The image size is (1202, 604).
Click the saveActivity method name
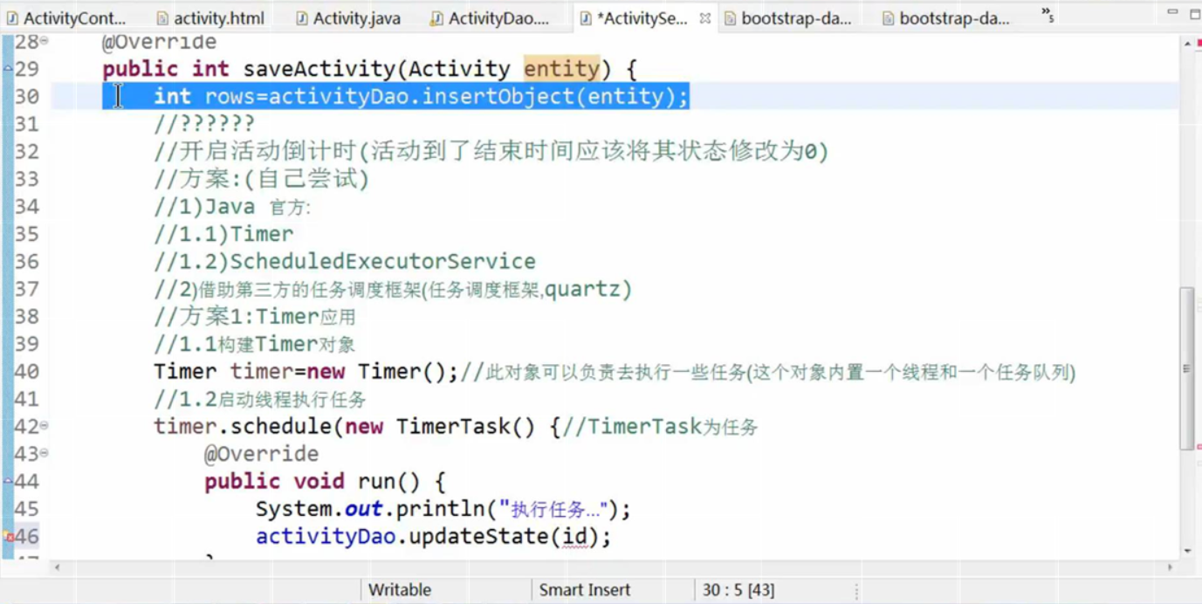319,69
